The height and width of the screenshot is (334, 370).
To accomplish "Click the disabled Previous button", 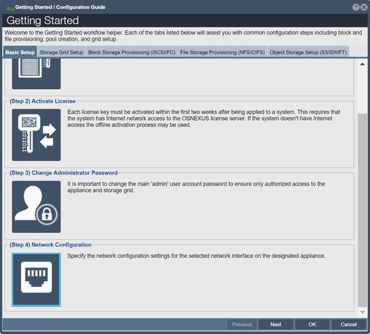I will [242, 325].
